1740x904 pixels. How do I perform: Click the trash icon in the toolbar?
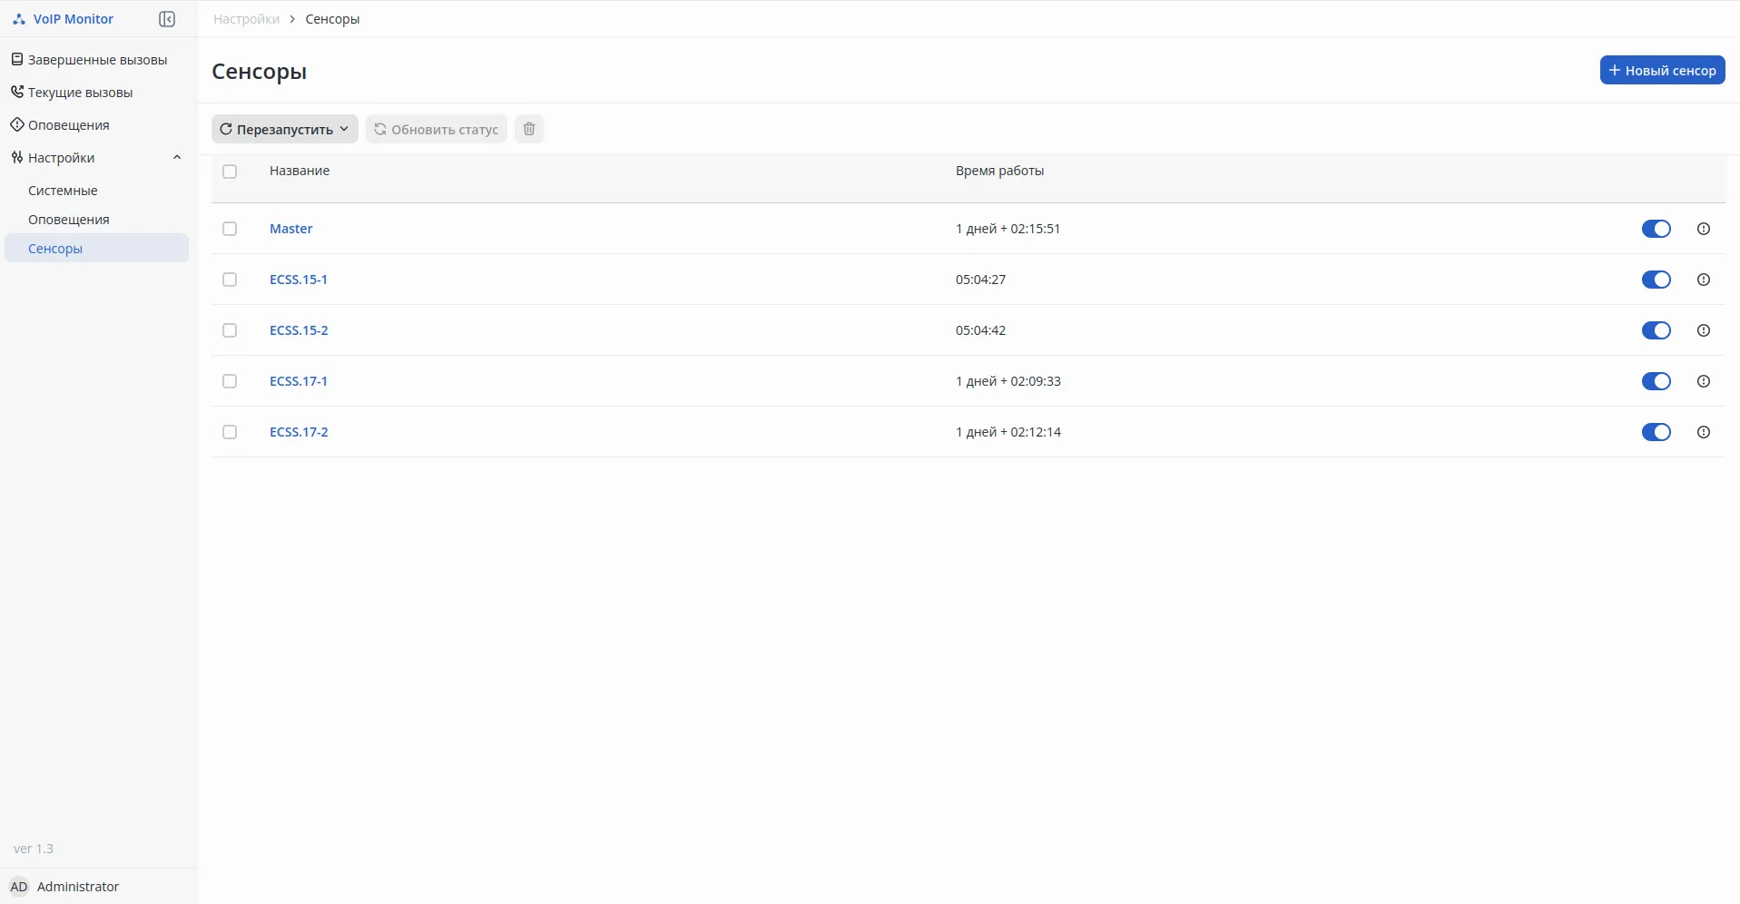tap(529, 129)
